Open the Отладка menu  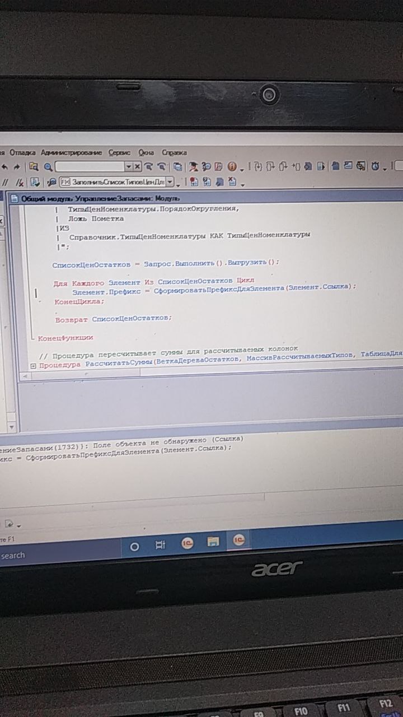[22, 152]
